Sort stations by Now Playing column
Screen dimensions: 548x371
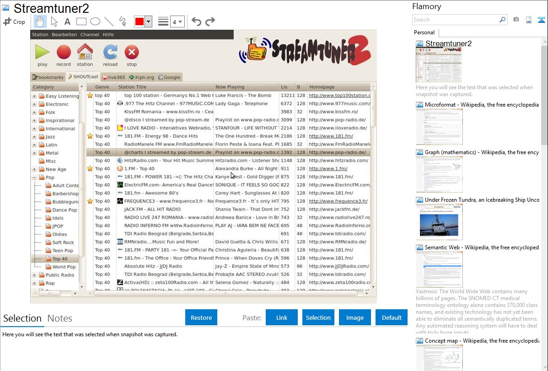pos(247,87)
